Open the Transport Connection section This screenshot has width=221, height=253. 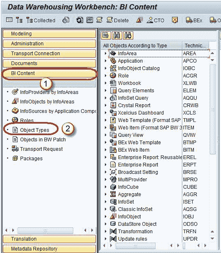(49, 54)
